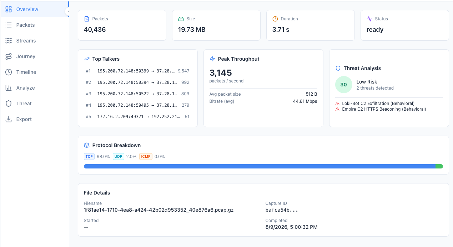Select top talker #1 with 9,547 packets
The height and width of the screenshot is (247, 453).
[x=137, y=71]
